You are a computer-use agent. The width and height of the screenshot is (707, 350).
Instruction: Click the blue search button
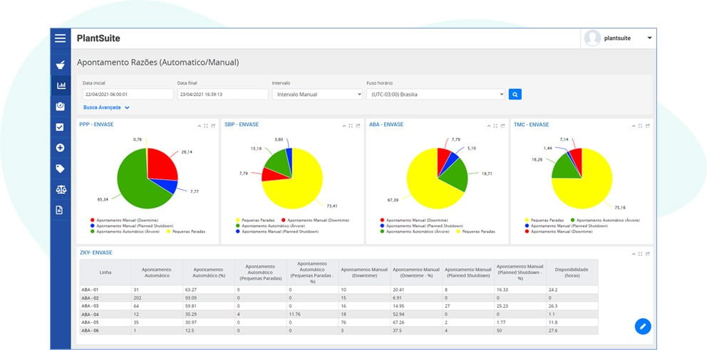pos(515,94)
